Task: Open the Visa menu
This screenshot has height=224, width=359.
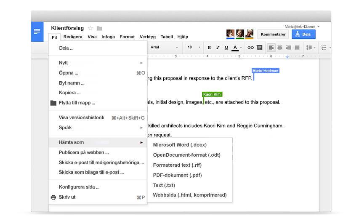Action: click(x=92, y=37)
